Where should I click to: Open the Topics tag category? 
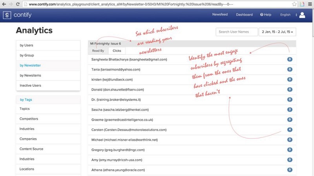tap(48, 109)
